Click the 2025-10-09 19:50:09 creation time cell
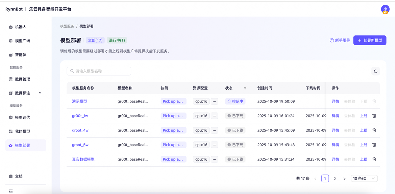The image size is (395, 194). coord(276,102)
